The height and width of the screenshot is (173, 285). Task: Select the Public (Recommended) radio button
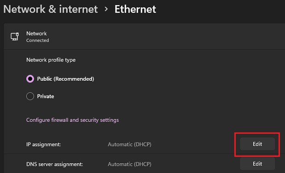point(30,79)
